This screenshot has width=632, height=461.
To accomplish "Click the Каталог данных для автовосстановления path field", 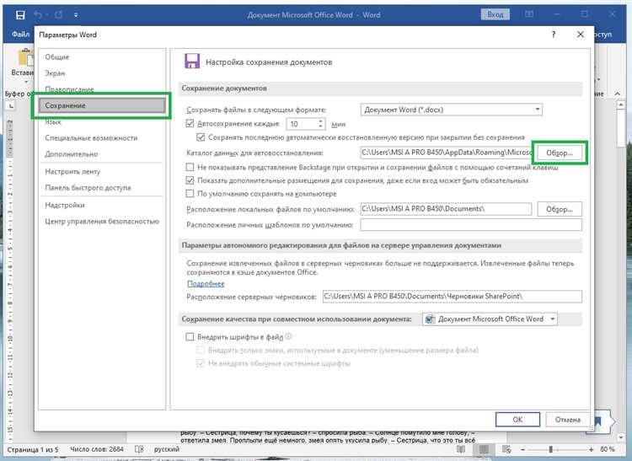I will pyautogui.click(x=446, y=153).
